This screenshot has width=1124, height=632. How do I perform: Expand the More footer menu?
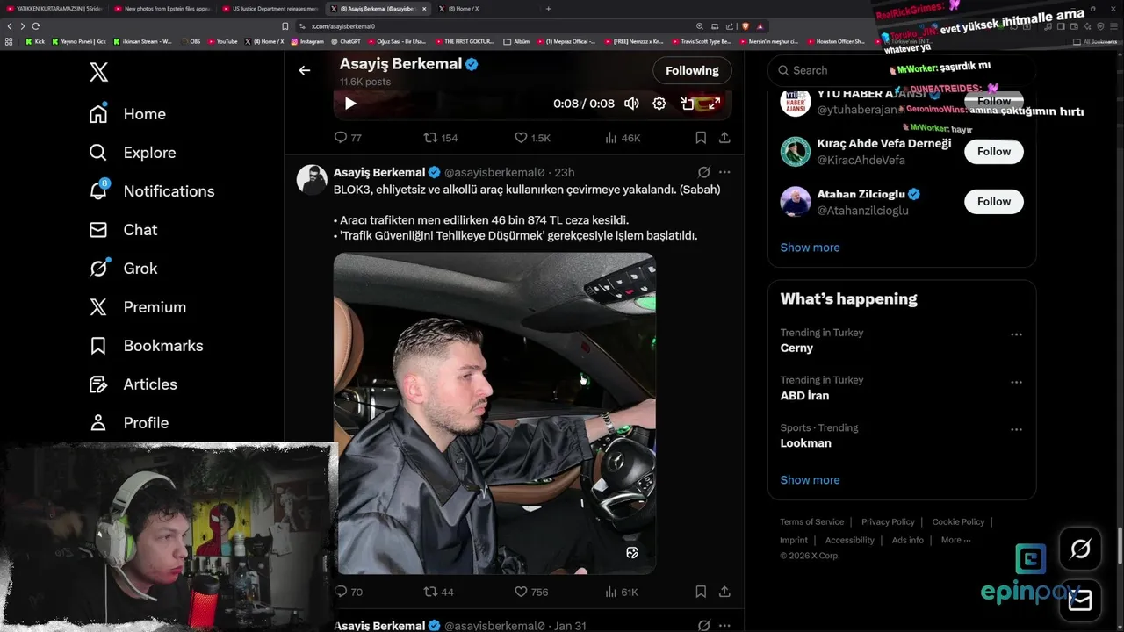pos(955,541)
